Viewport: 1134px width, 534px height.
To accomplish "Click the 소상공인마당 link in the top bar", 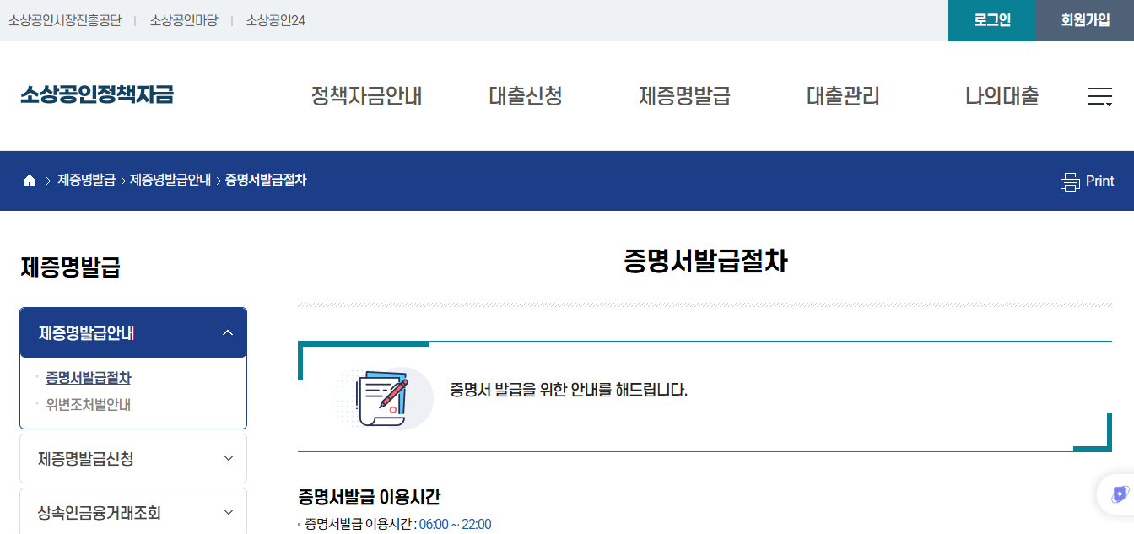I will tap(183, 20).
